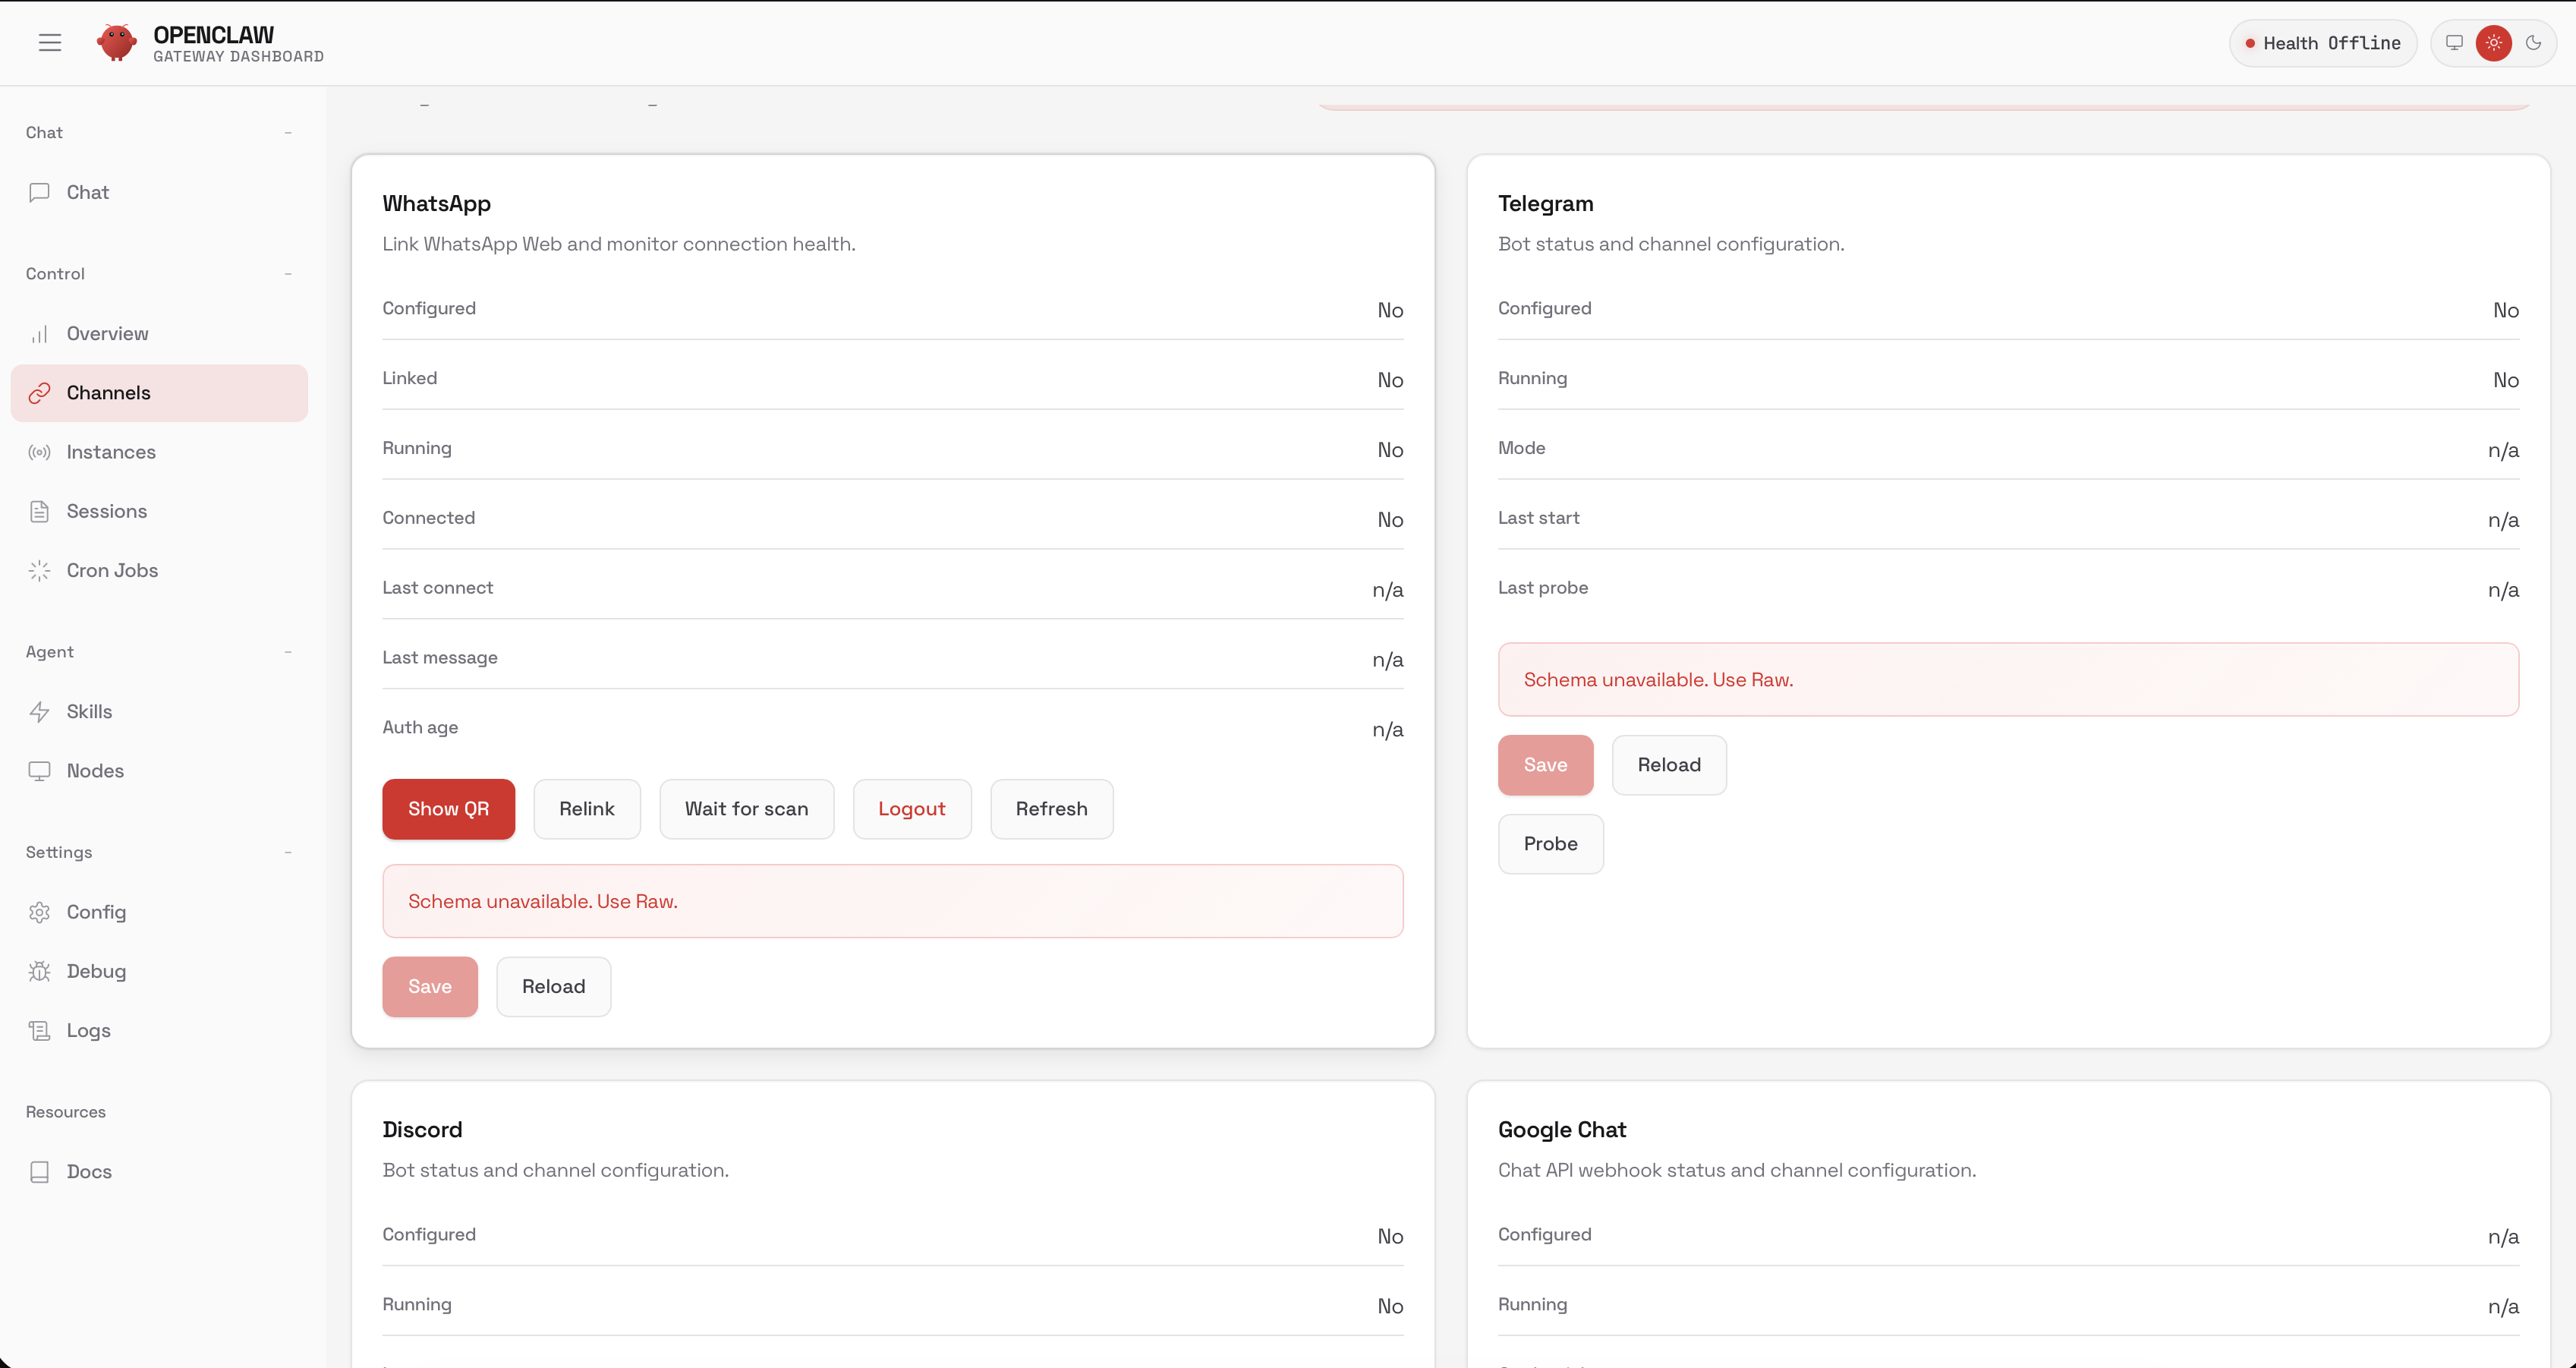Collapse the Control sidebar section

pos(288,273)
